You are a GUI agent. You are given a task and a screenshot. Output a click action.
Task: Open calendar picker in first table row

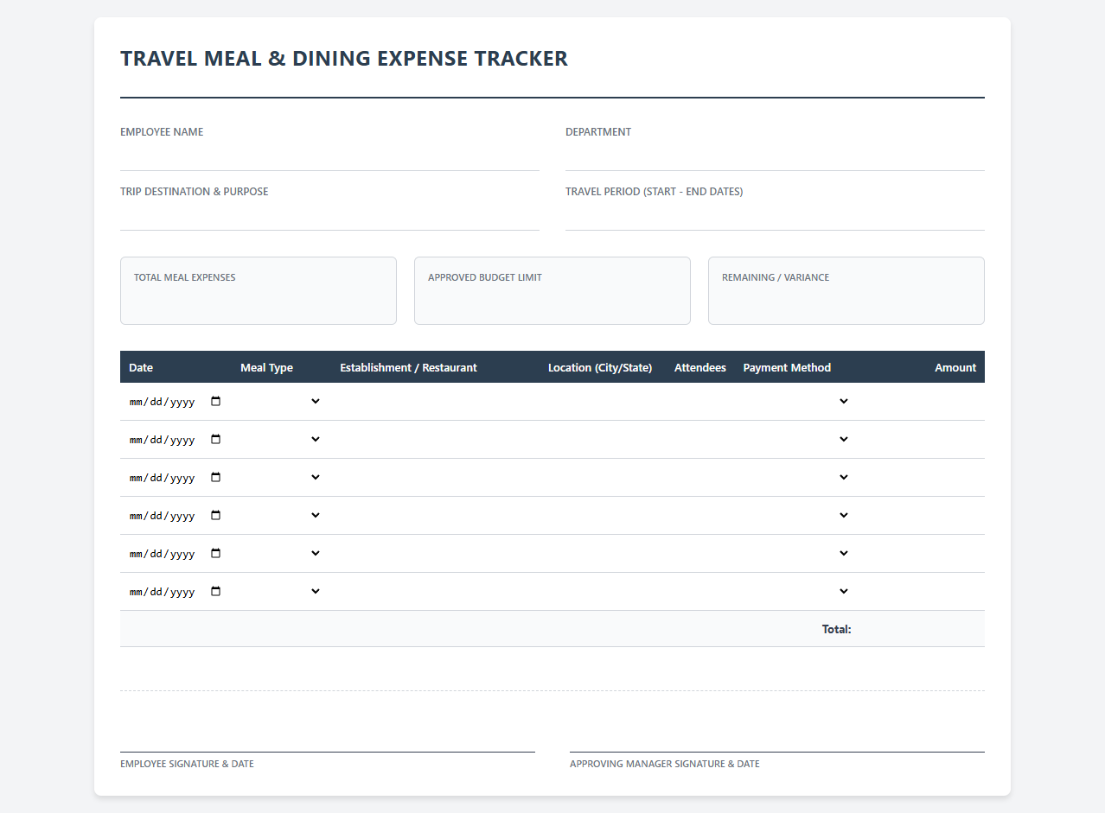216,401
